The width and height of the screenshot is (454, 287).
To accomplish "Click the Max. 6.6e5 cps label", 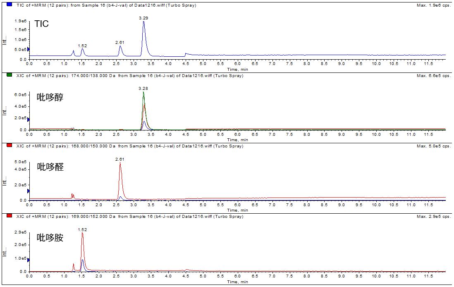I will pyautogui.click(x=432, y=76).
